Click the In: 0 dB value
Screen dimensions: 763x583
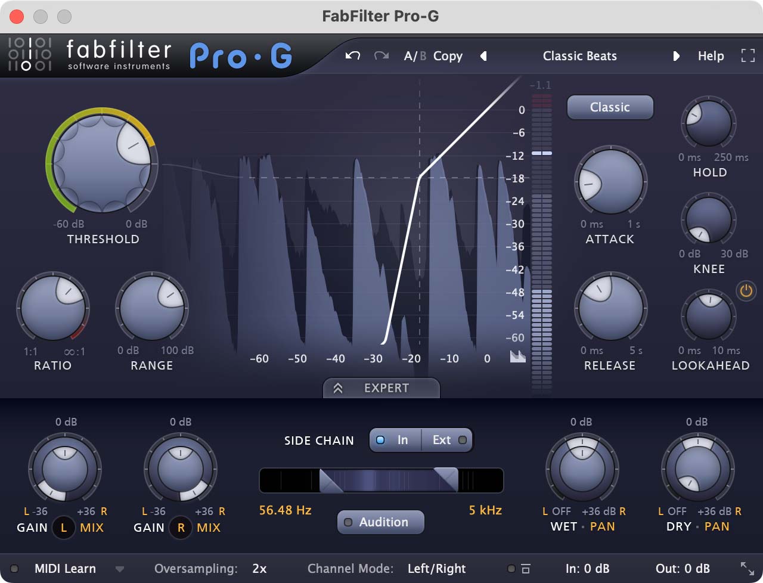[587, 569]
